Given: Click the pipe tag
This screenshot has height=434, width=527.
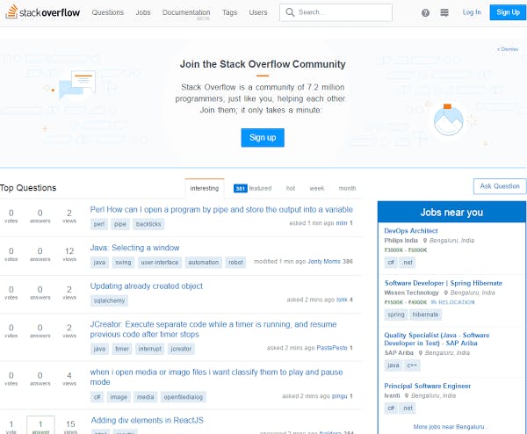Looking at the screenshot, I should coord(120,224).
